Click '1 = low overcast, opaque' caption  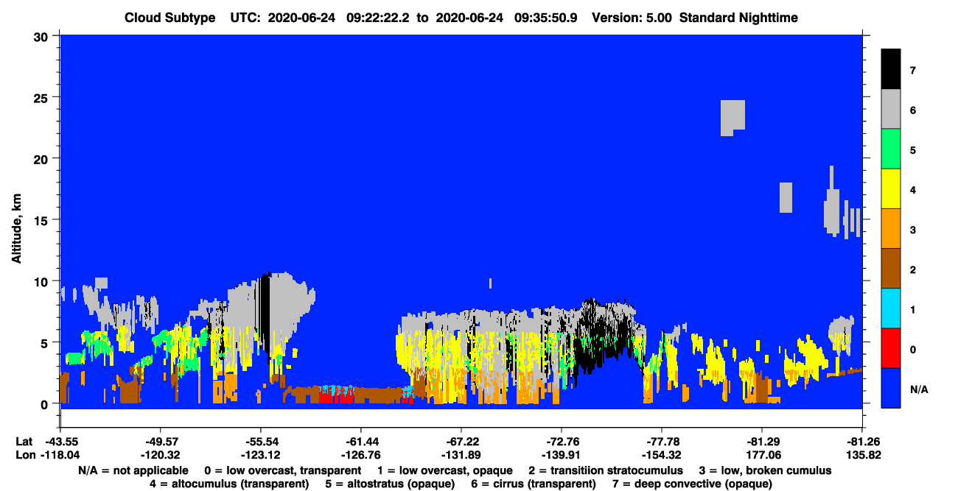(445, 470)
